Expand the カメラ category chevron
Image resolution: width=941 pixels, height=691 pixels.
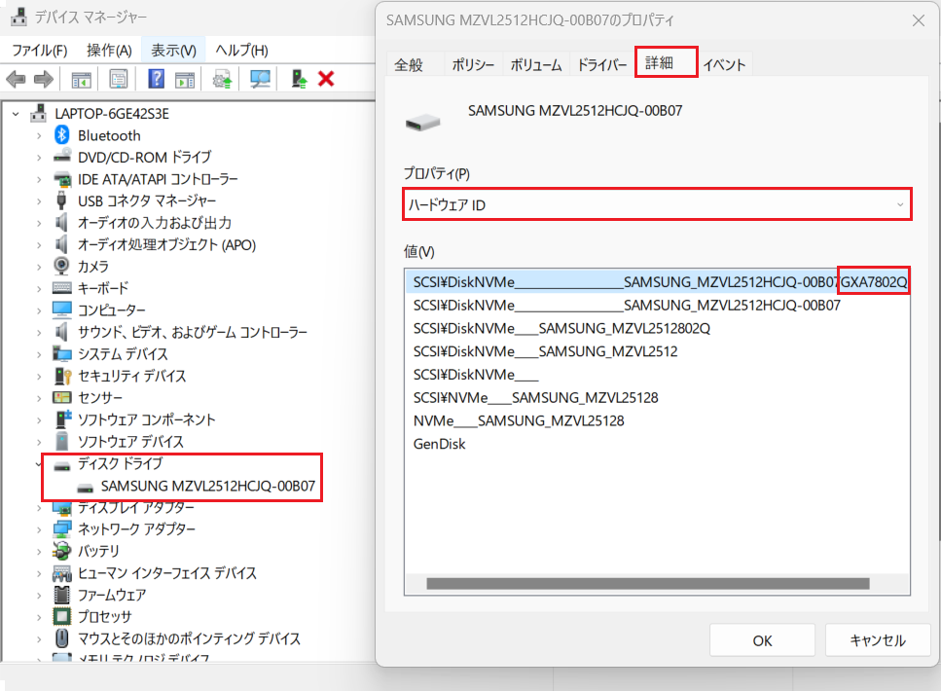tap(39, 266)
